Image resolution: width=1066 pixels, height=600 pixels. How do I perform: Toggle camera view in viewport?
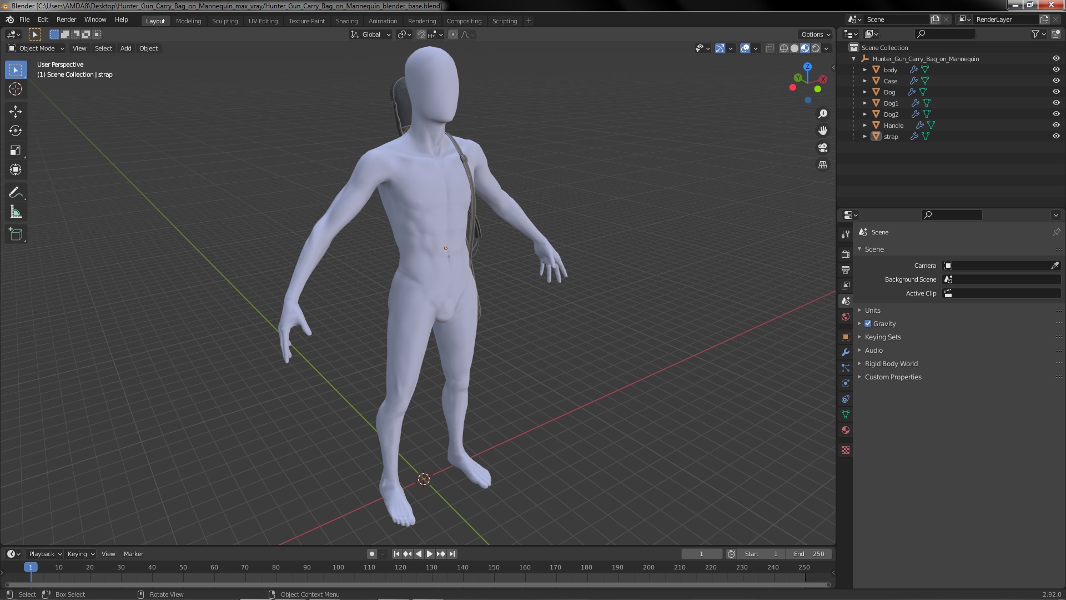(823, 148)
